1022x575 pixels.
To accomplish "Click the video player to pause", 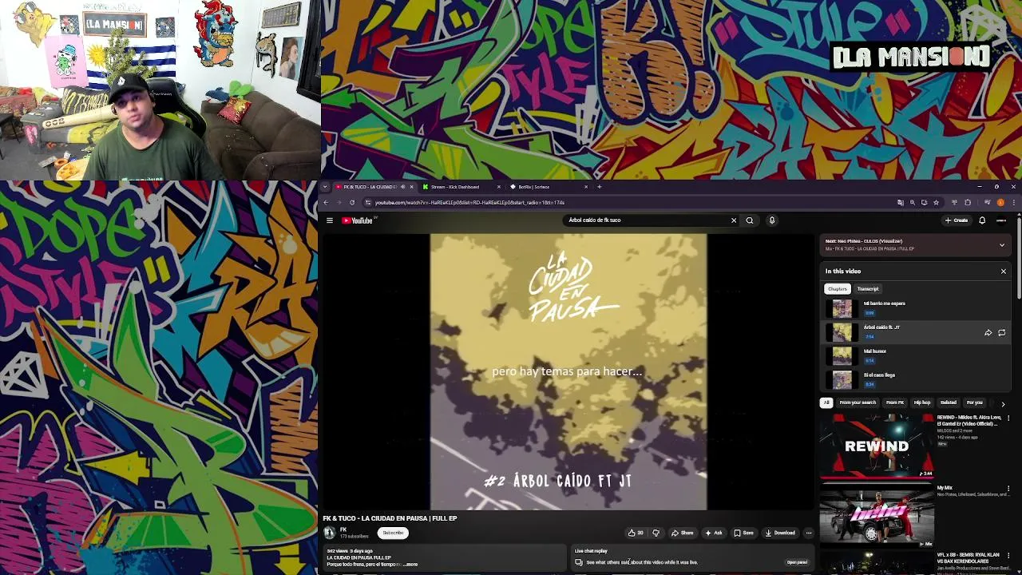I will tap(568, 371).
